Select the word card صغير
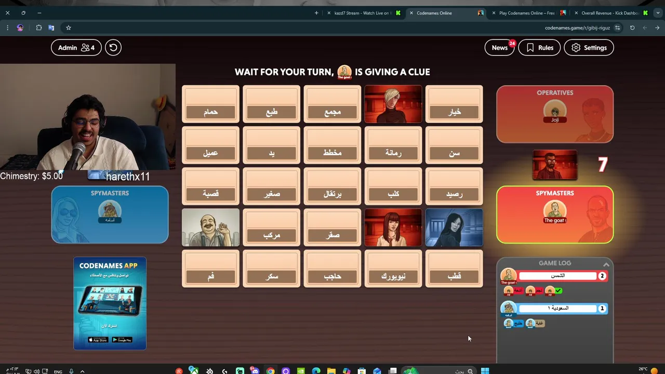Viewport: 665px width, 374px height. (x=271, y=186)
